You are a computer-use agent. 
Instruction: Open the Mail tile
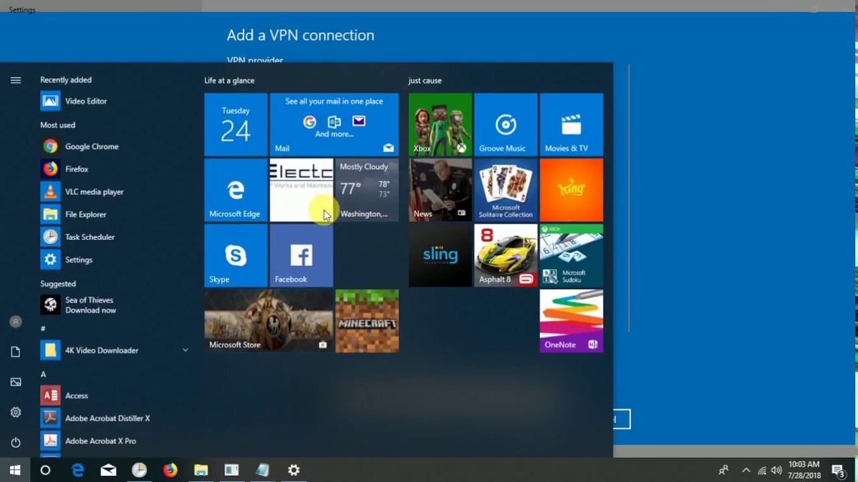click(x=334, y=125)
